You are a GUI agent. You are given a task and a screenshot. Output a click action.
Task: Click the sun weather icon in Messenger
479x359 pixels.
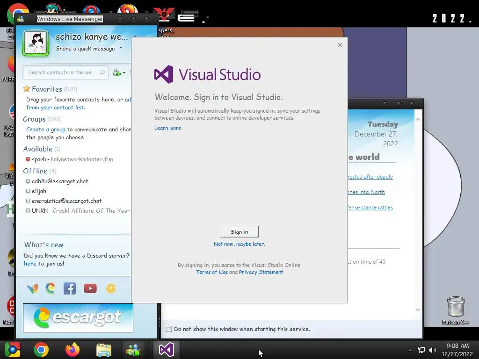pyautogui.click(x=110, y=288)
